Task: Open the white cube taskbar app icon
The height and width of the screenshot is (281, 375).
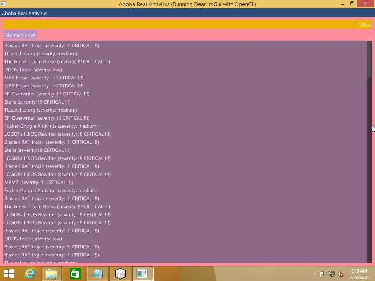Action: click(x=120, y=274)
